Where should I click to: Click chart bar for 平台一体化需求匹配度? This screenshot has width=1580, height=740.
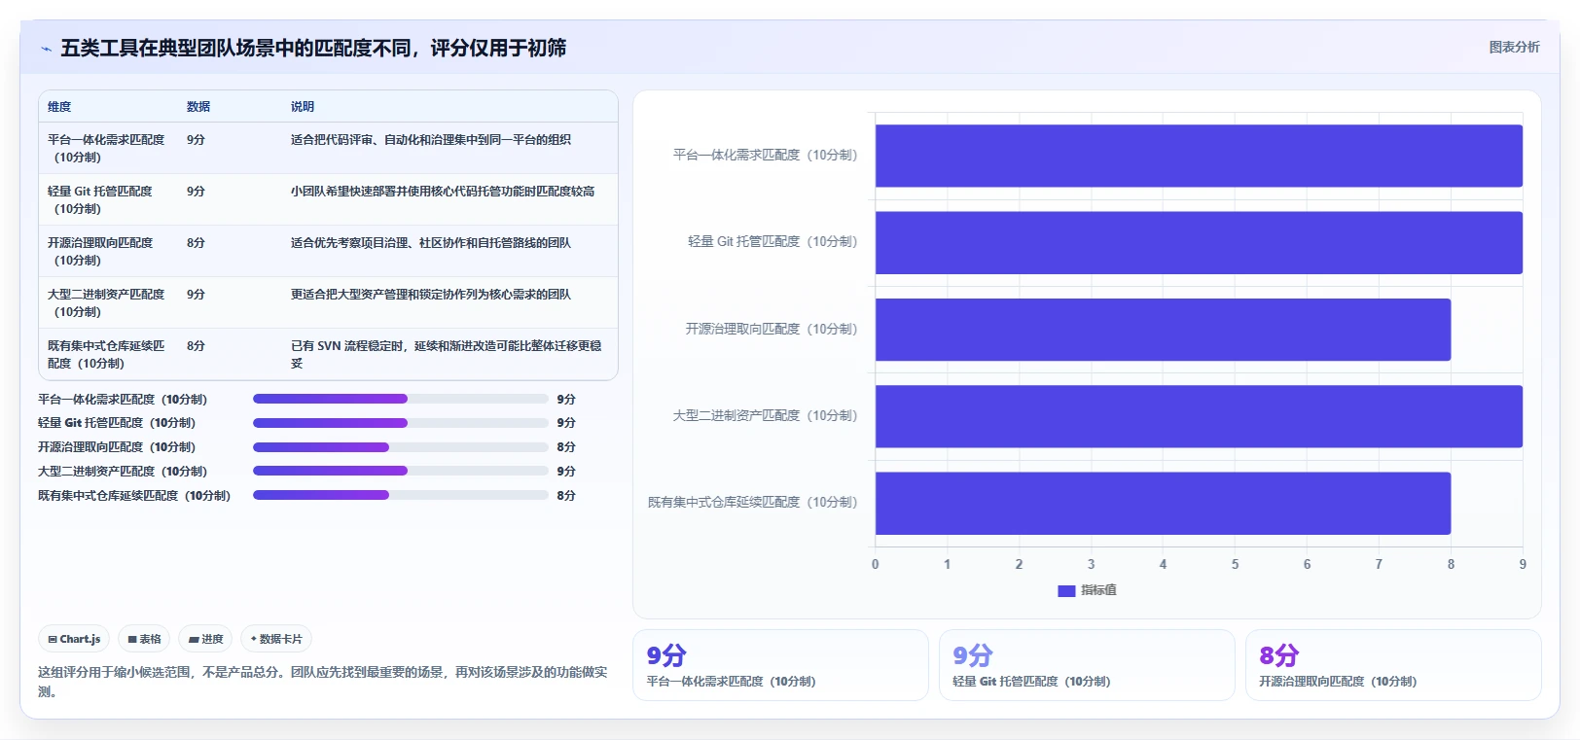pyautogui.click(x=1199, y=156)
